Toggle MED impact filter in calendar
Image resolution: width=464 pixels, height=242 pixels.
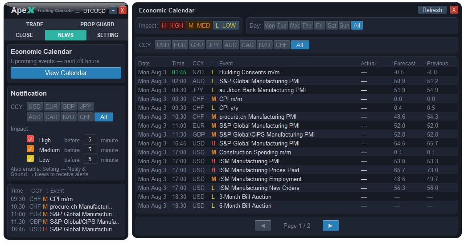(x=199, y=25)
